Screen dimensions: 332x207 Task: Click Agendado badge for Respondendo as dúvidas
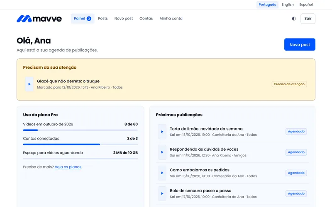tap(296, 152)
